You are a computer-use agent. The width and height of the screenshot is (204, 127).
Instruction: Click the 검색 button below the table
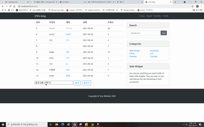[77, 83]
